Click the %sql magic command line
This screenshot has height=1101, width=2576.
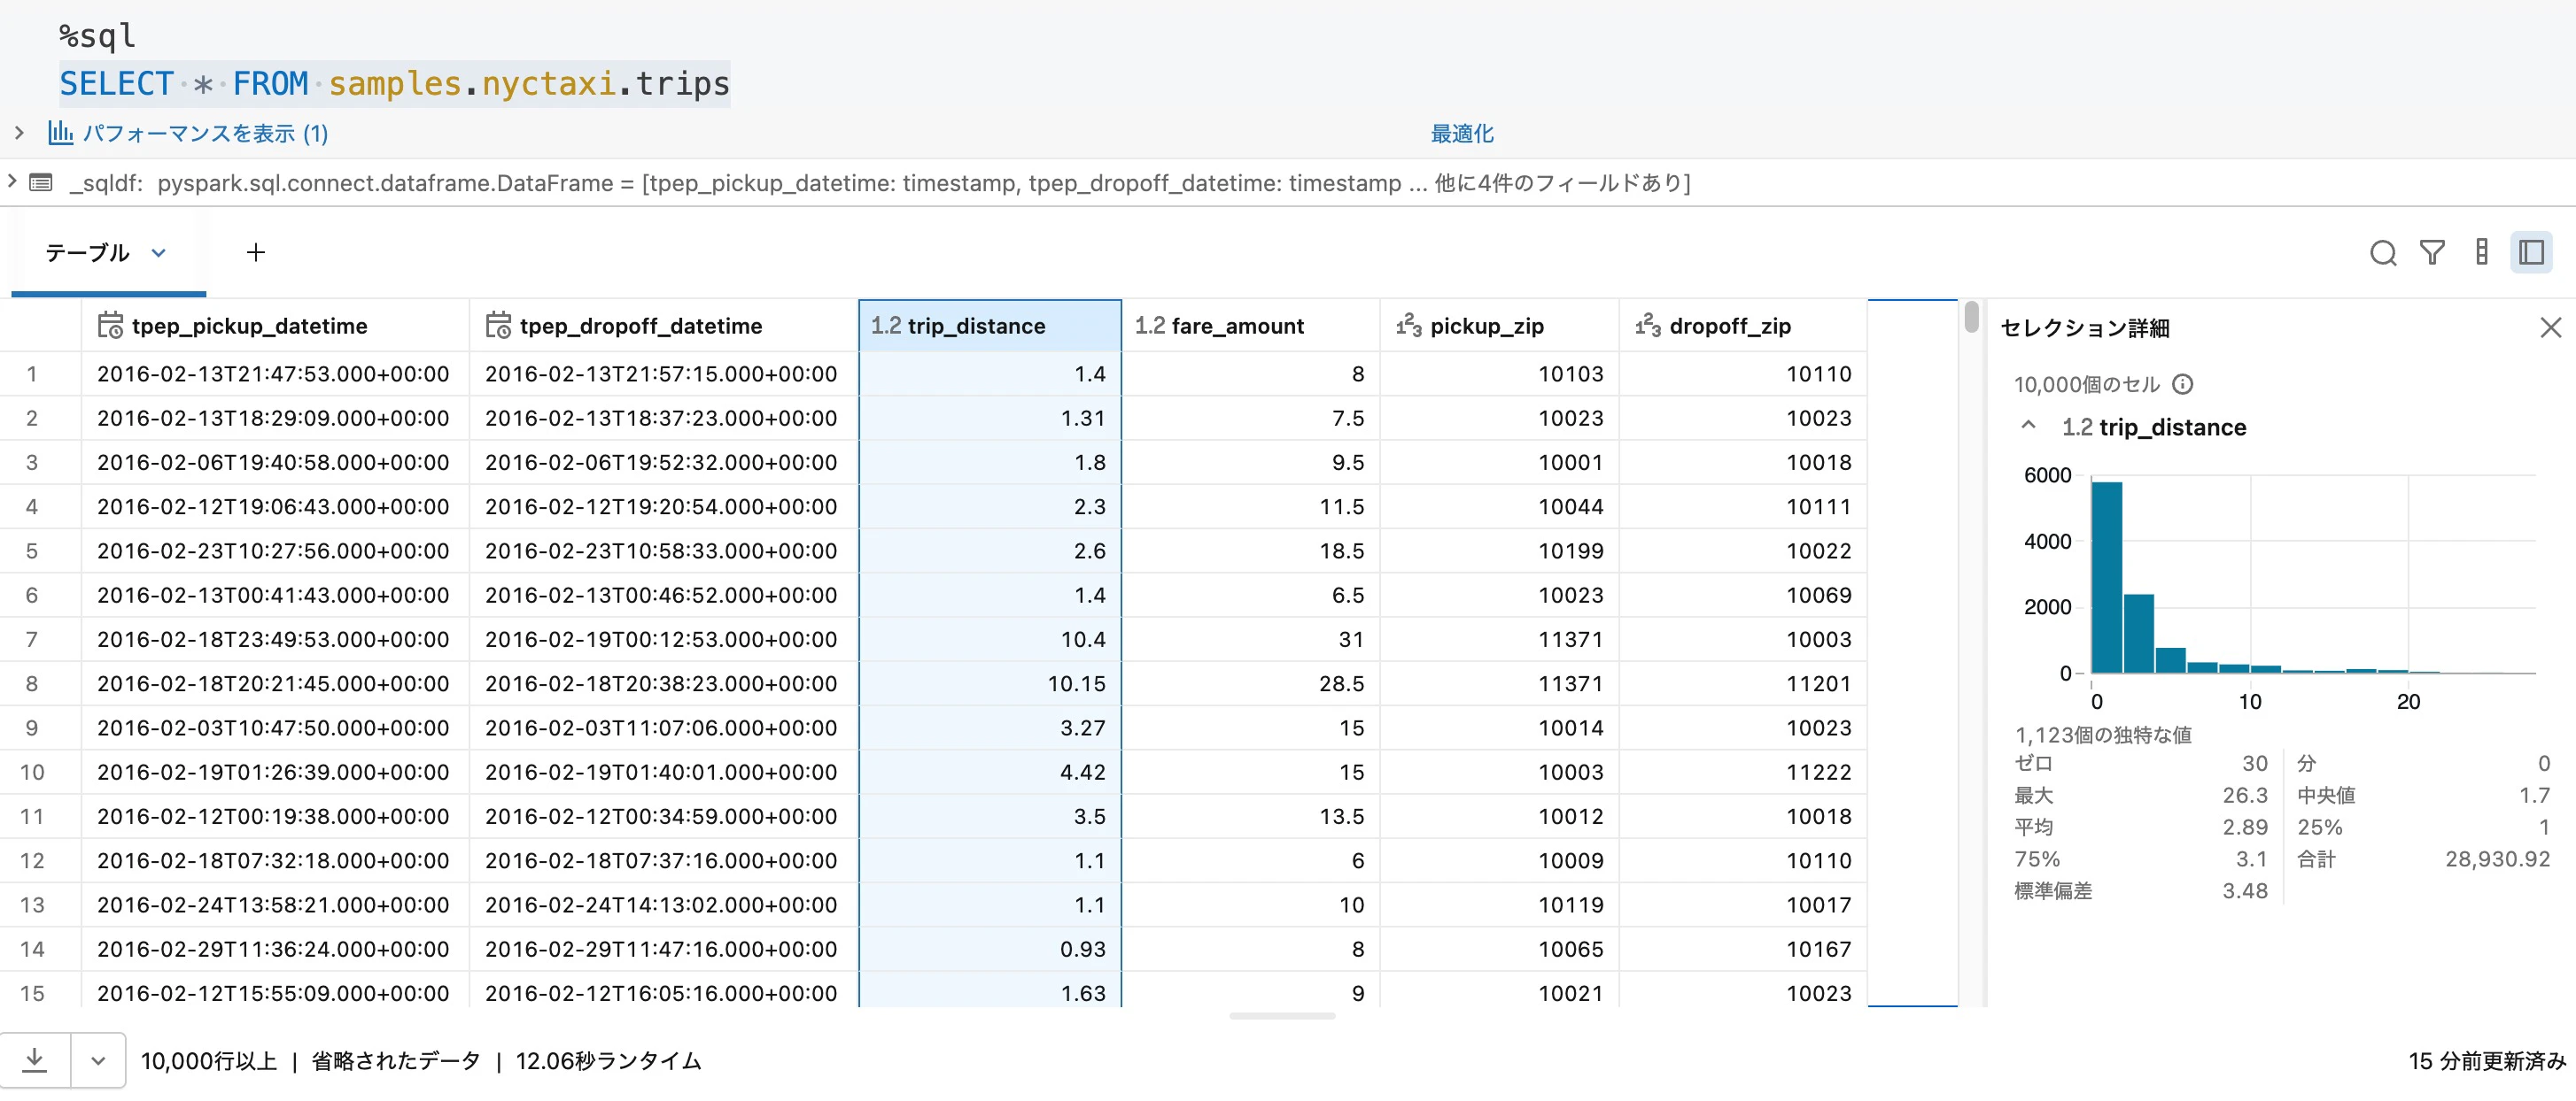97,36
